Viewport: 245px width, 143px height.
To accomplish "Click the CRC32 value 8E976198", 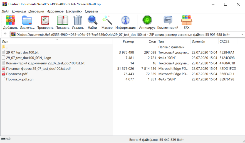I will pyautogui.click(x=227, y=79).
